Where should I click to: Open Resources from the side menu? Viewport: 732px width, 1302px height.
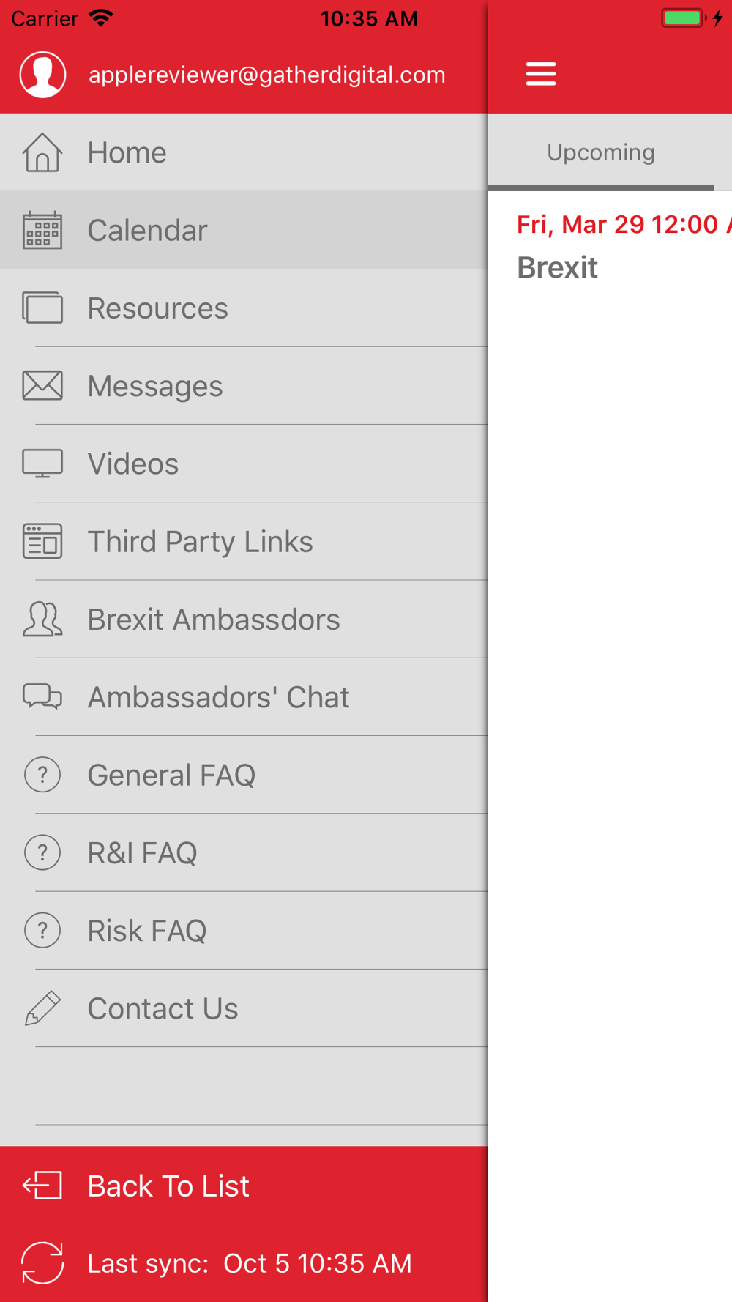click(x=157, y=308)
